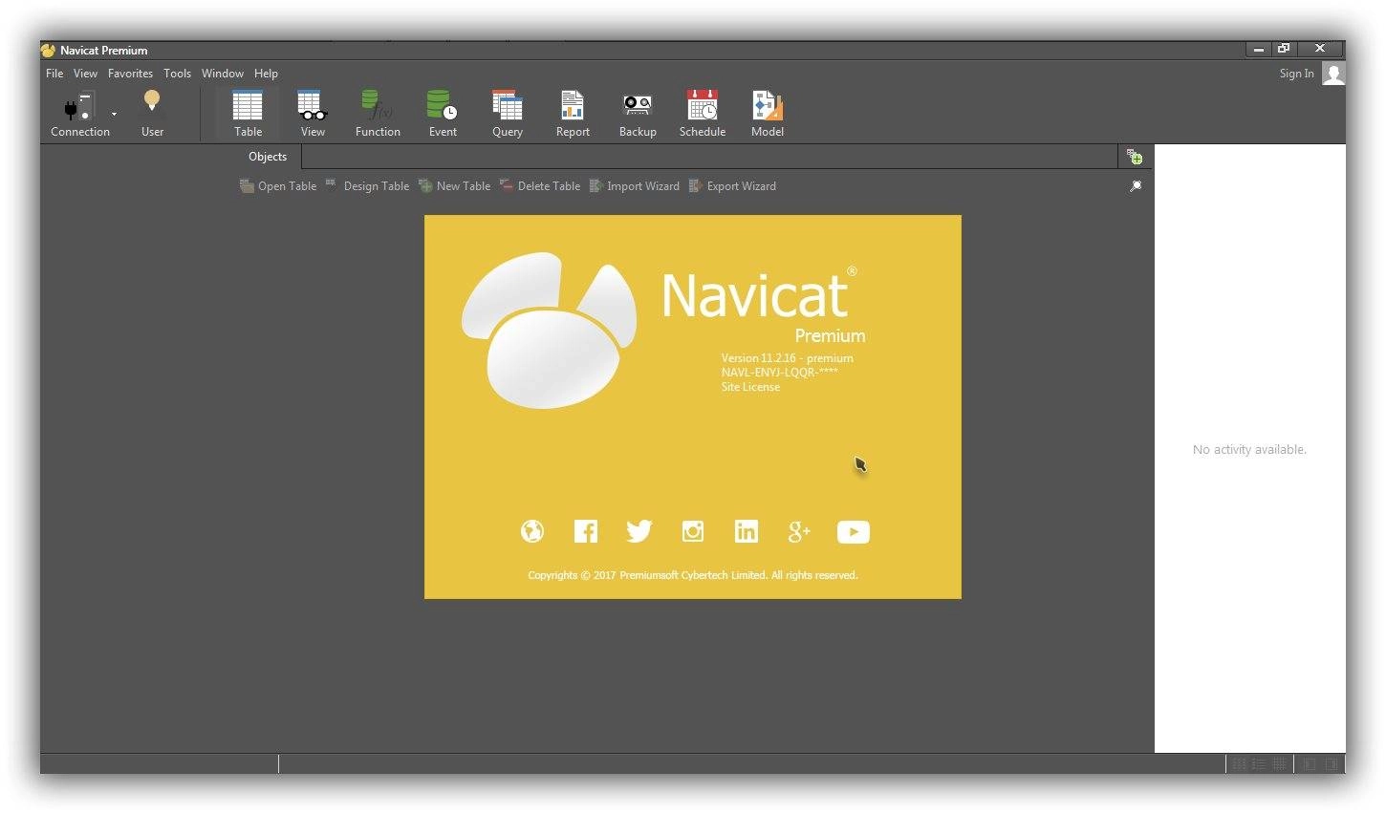Click Design Table button
1386x814 pixels.
pos(367,186)
